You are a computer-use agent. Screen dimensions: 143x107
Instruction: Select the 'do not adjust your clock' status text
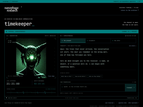(x=72, y=98)
